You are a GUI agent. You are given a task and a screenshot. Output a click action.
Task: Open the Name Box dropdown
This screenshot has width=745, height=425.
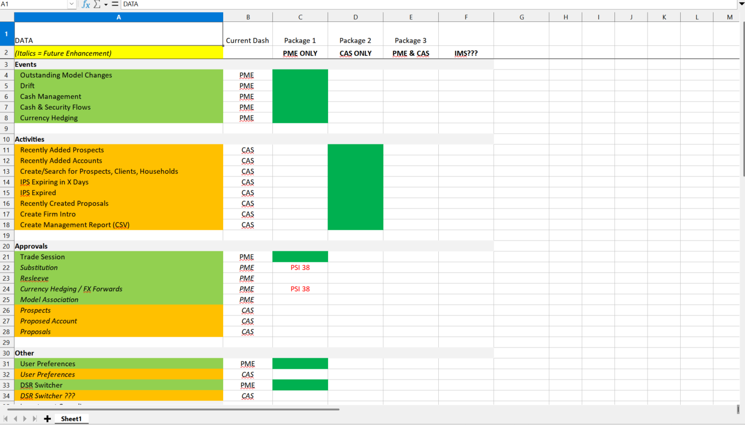point(72,4)
